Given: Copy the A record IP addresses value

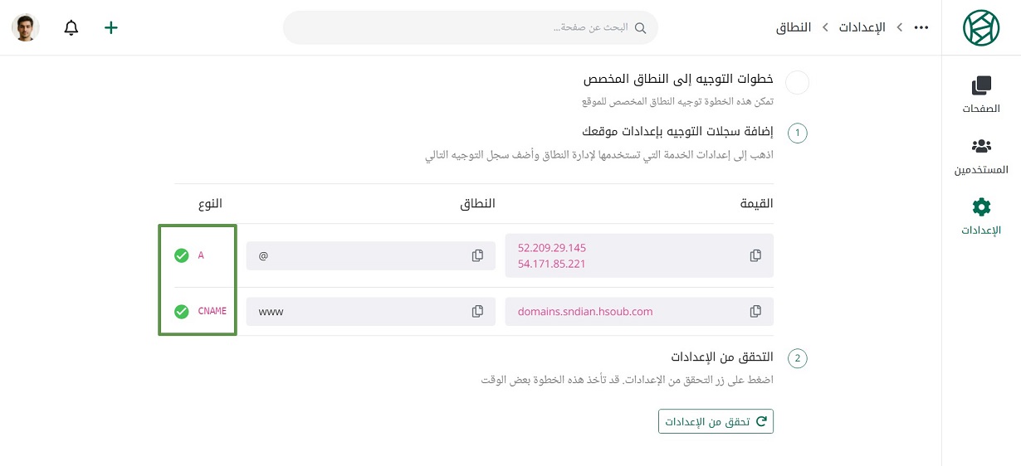Looking at the screenshot, I should pos(755,255).
